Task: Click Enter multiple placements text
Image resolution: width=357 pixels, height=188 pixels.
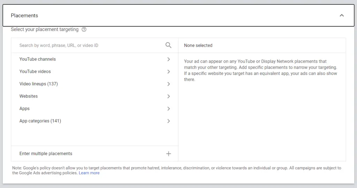Action: pos(46,154)
